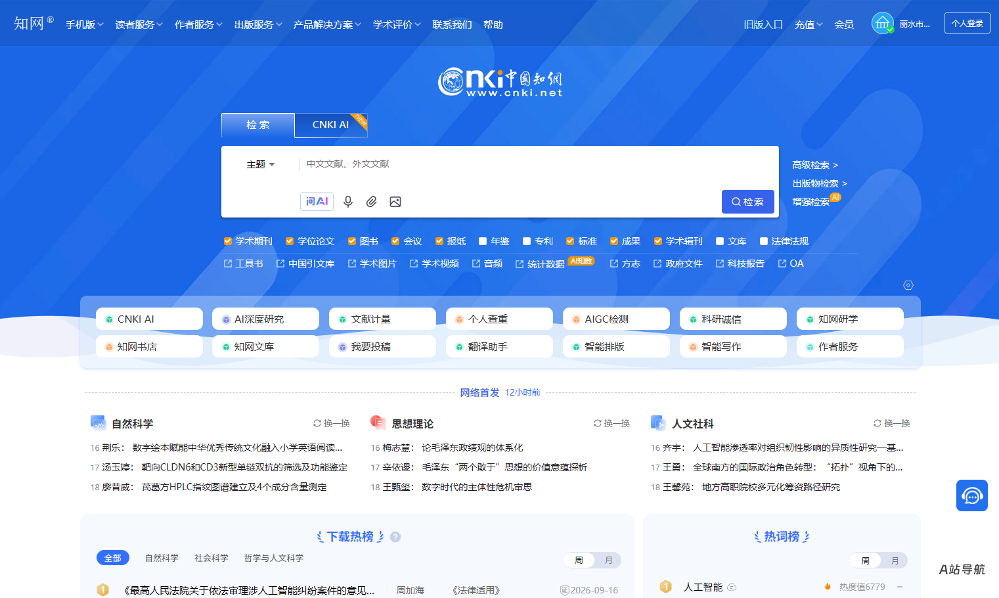The height and width of the screenshot is (598, 999).
Task: Enable the 专利 checkbox
Action: click(527, 241)
